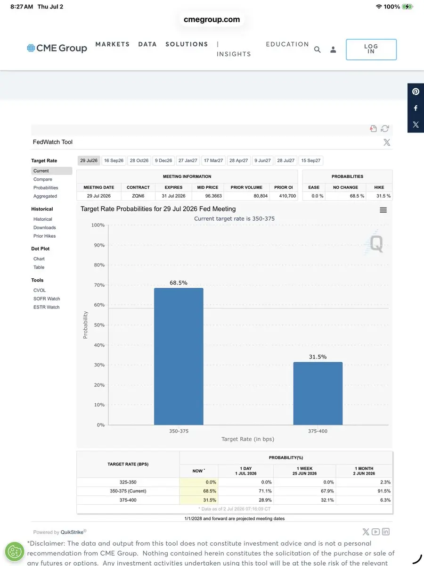Open the SOFR Watch tool link

point(47,299)
